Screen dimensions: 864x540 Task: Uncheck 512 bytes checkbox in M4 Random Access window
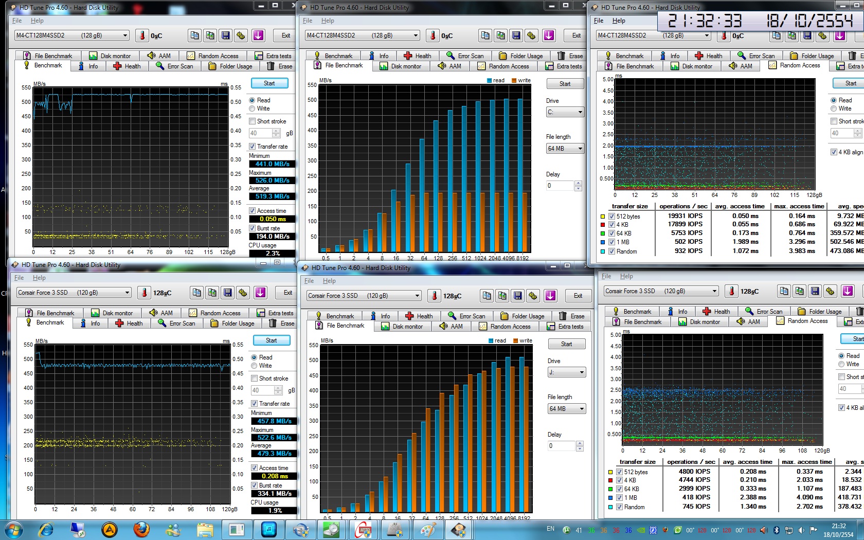(x=611, y=217)
